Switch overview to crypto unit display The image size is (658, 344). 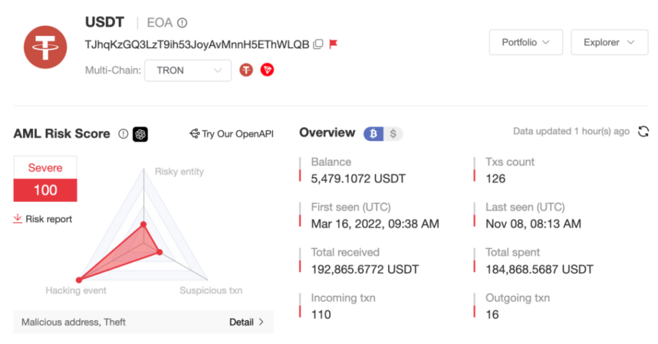373,133
